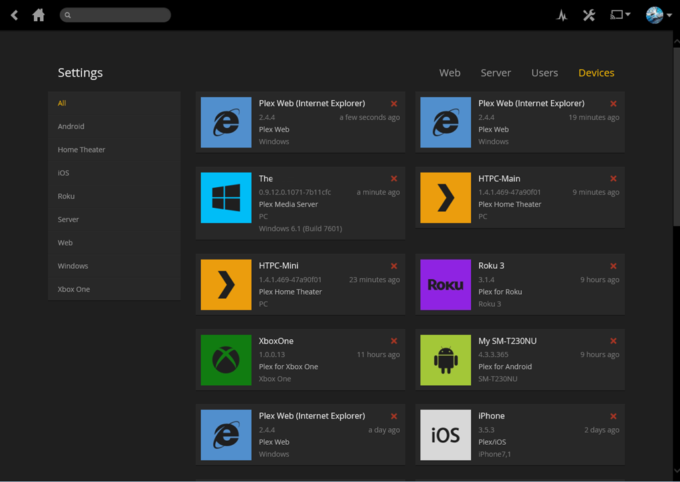Open the cast player dropdown
The height and width of the screenshot is (482, 680).
point(620,15)
